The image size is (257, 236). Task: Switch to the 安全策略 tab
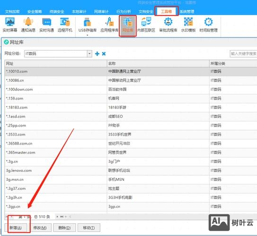coord(35,11)
